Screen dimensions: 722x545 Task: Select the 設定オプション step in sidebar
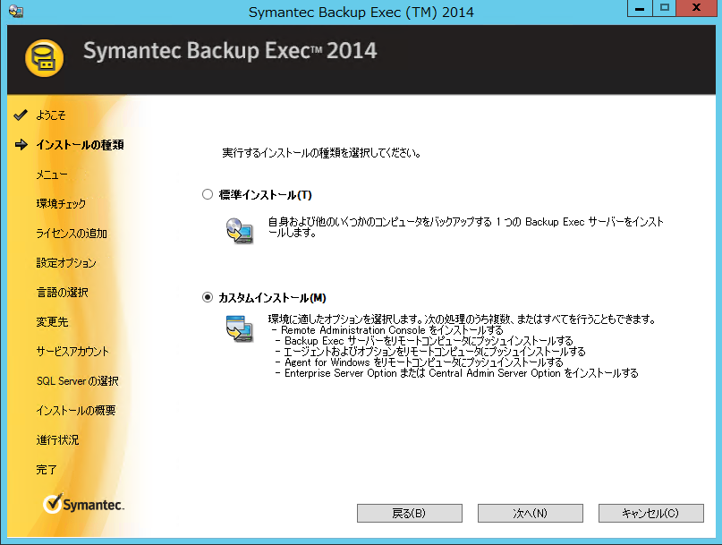tap(66, 263)
